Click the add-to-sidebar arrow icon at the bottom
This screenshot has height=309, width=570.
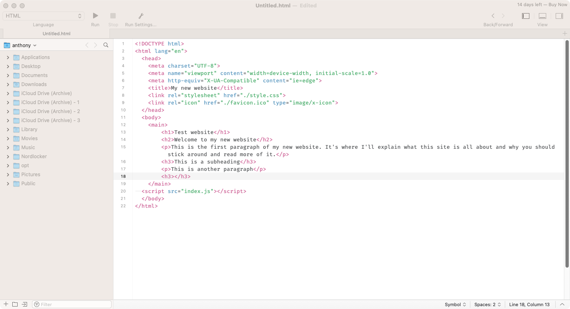(x=25, y=304)
